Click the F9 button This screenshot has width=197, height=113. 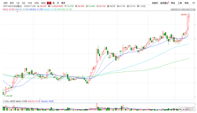coord(194,3)
